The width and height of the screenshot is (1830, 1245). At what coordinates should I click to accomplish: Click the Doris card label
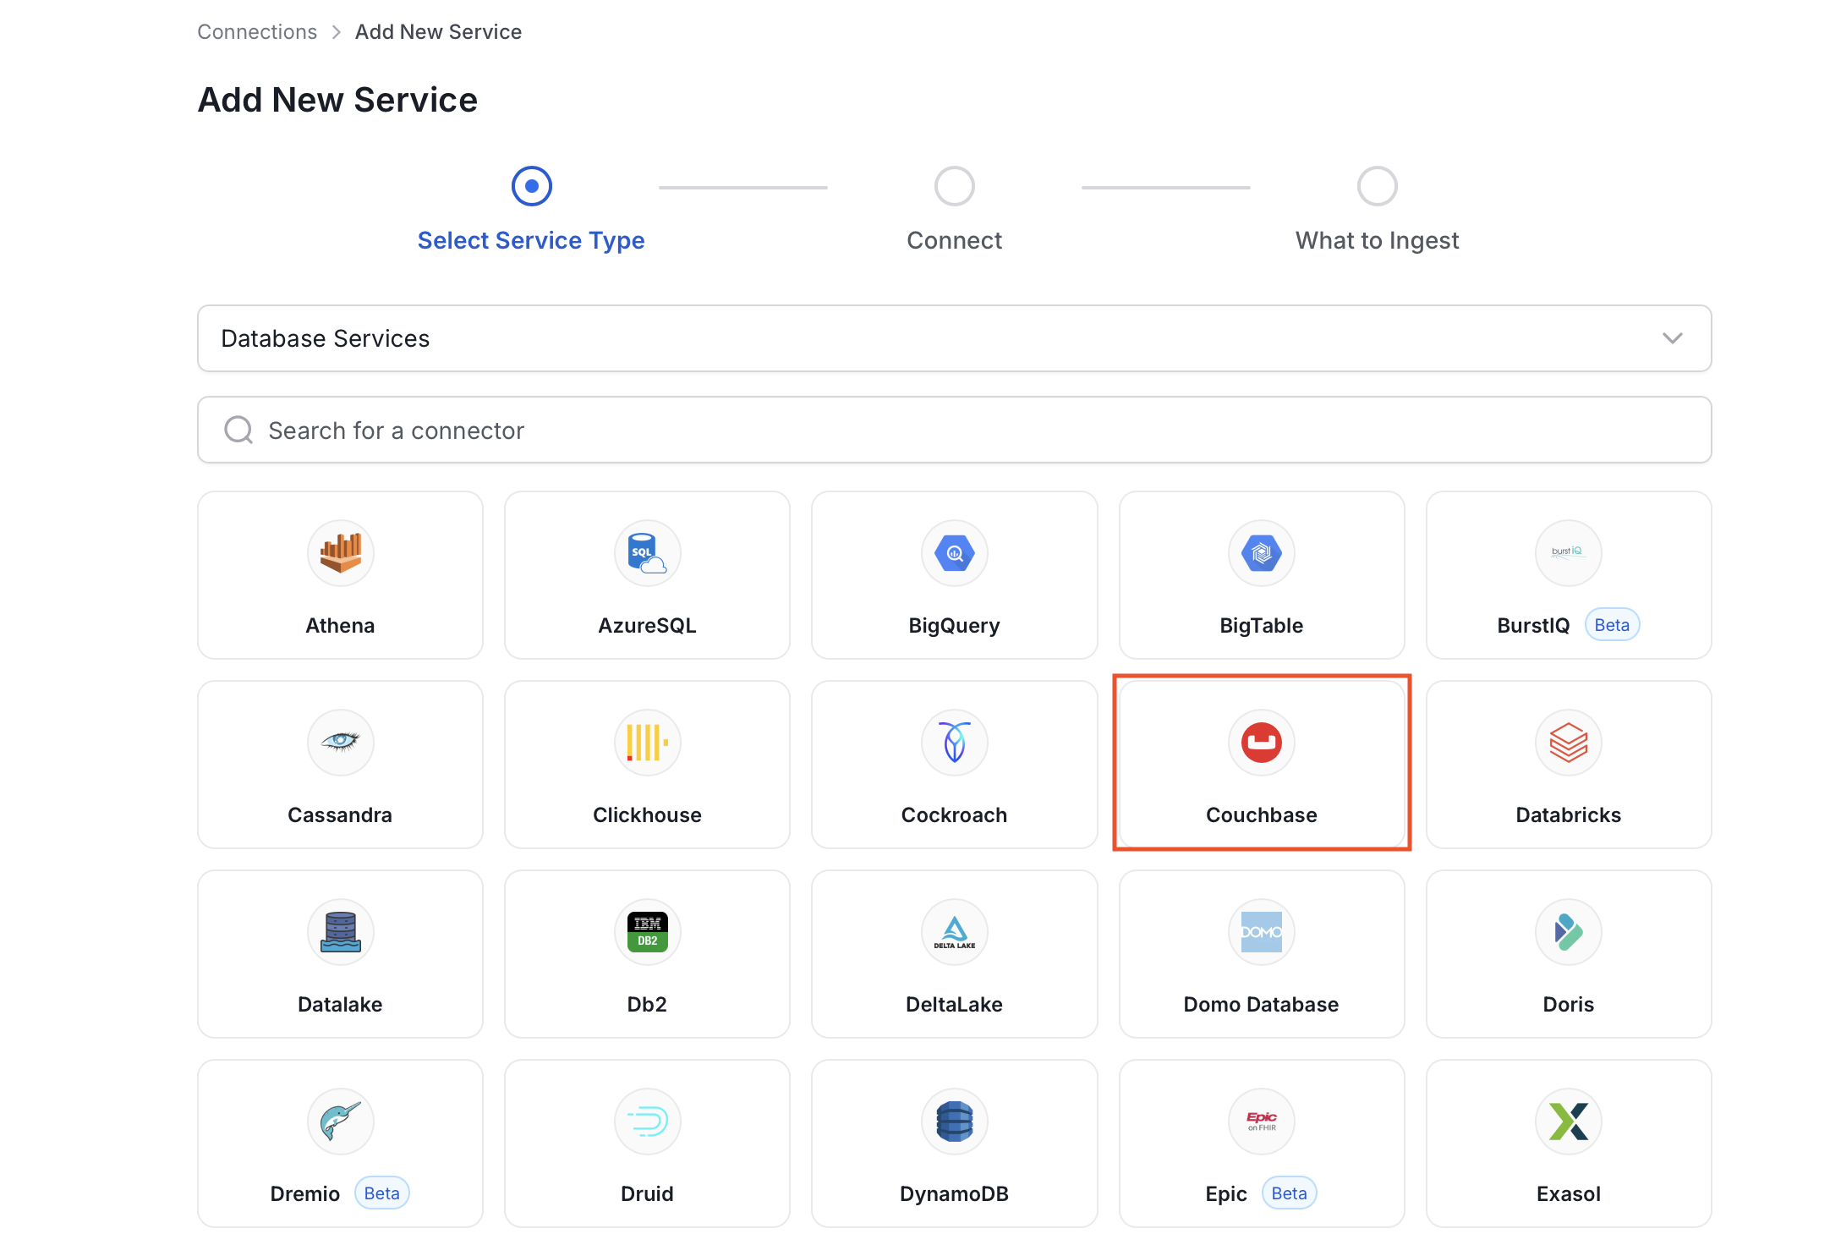click(1568, 1004)
